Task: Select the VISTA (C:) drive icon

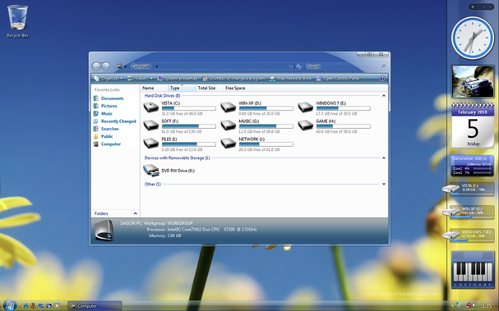Action: (150, 107)
